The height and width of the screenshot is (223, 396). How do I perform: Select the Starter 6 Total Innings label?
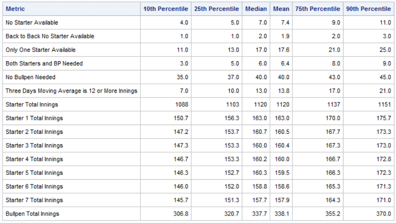[x=34, y=186]
